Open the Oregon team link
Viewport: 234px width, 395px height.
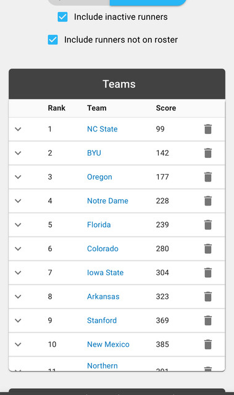[x=99, y=177]
